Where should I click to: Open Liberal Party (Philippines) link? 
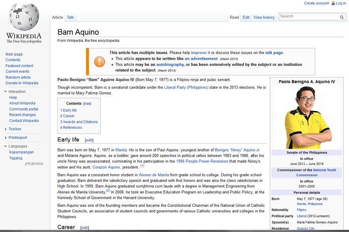pyautogui.click(x=186, y=87)
